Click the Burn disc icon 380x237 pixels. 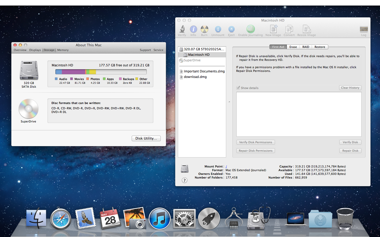coord(204,29)
